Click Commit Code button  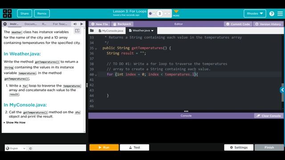click(238, 24)
